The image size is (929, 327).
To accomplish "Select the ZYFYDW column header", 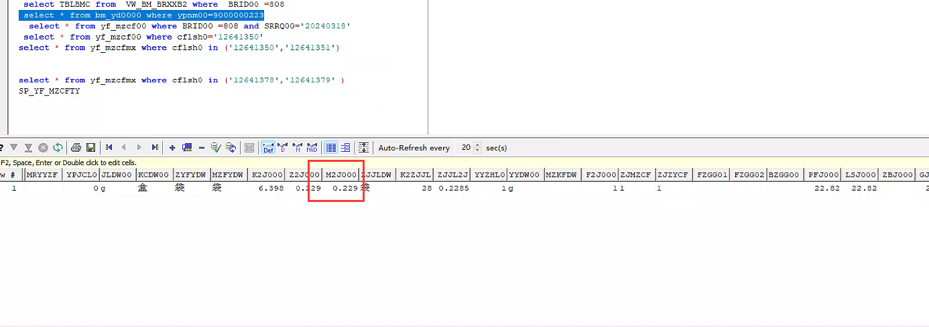I will 192,175.
